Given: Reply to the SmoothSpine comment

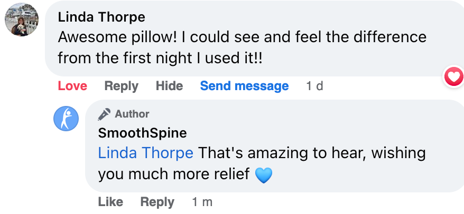Looking at the screenshot, I should coord(157,202).
